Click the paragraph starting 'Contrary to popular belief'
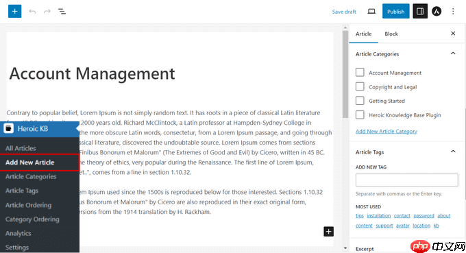Viewport: 466px width, 253px height. click(x=169, y=143)
